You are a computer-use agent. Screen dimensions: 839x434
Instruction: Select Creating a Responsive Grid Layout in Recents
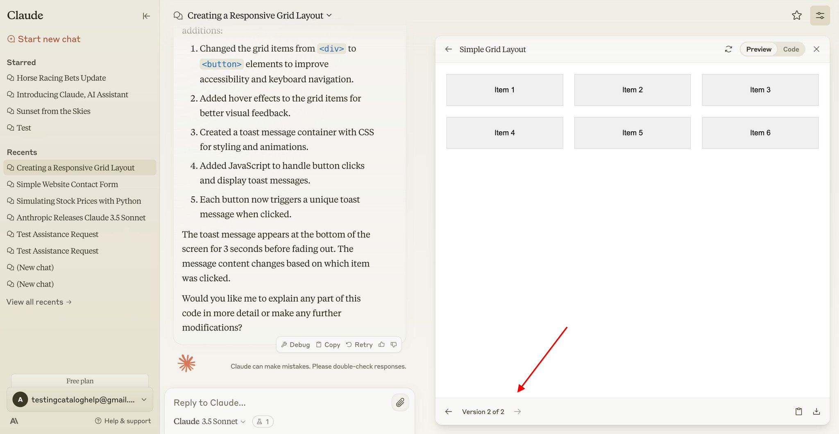point(80,168)
